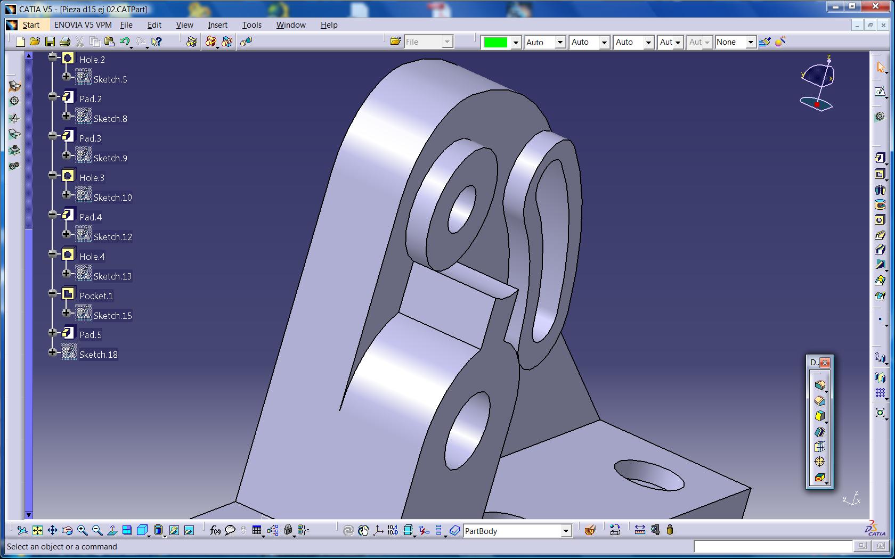Open the Edit menu

click(154, 25)
